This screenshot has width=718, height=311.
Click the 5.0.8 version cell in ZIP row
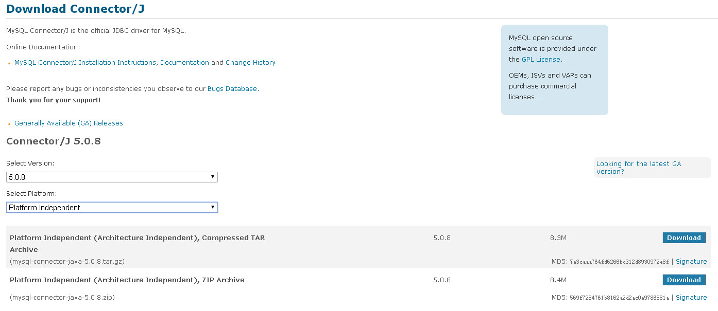pos(442,280)
